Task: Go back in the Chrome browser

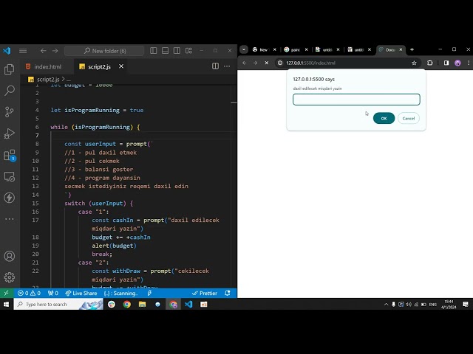Action: (245, 63)
